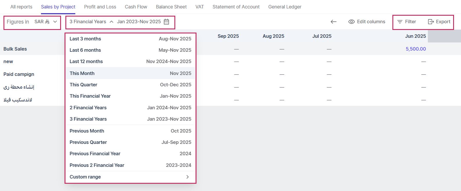This screenshot has width=461, height=191.
Task: Open the Cash Flow report tab
Action: (x=136, y=7)
